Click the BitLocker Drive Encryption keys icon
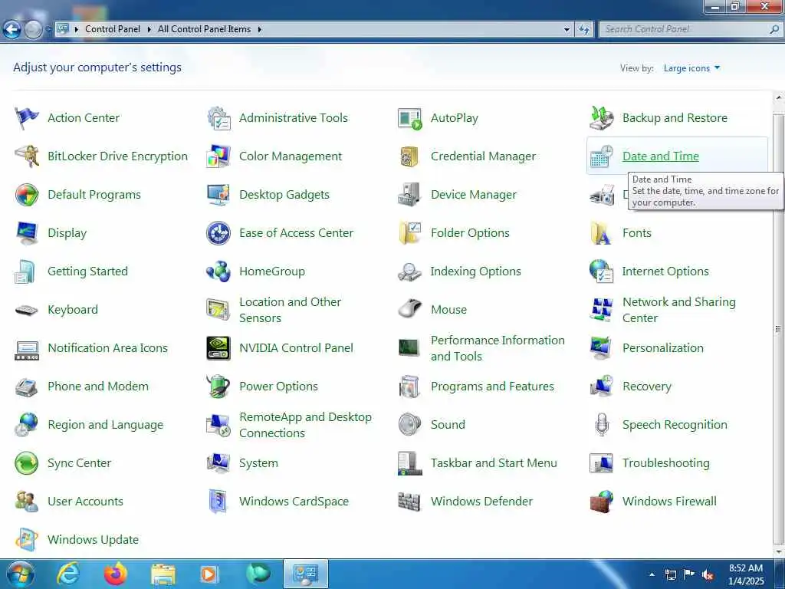785x589 pixels. [x=26, y=156]
